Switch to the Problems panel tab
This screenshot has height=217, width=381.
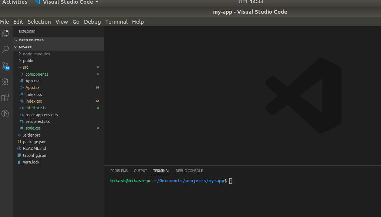[119, 171]
